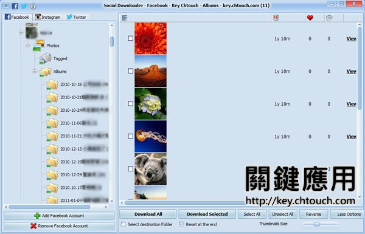Image resolution: width=365 pixels, height=234 pixels.
Task: Check the koala photo checkbox
Action: (131, 169)
